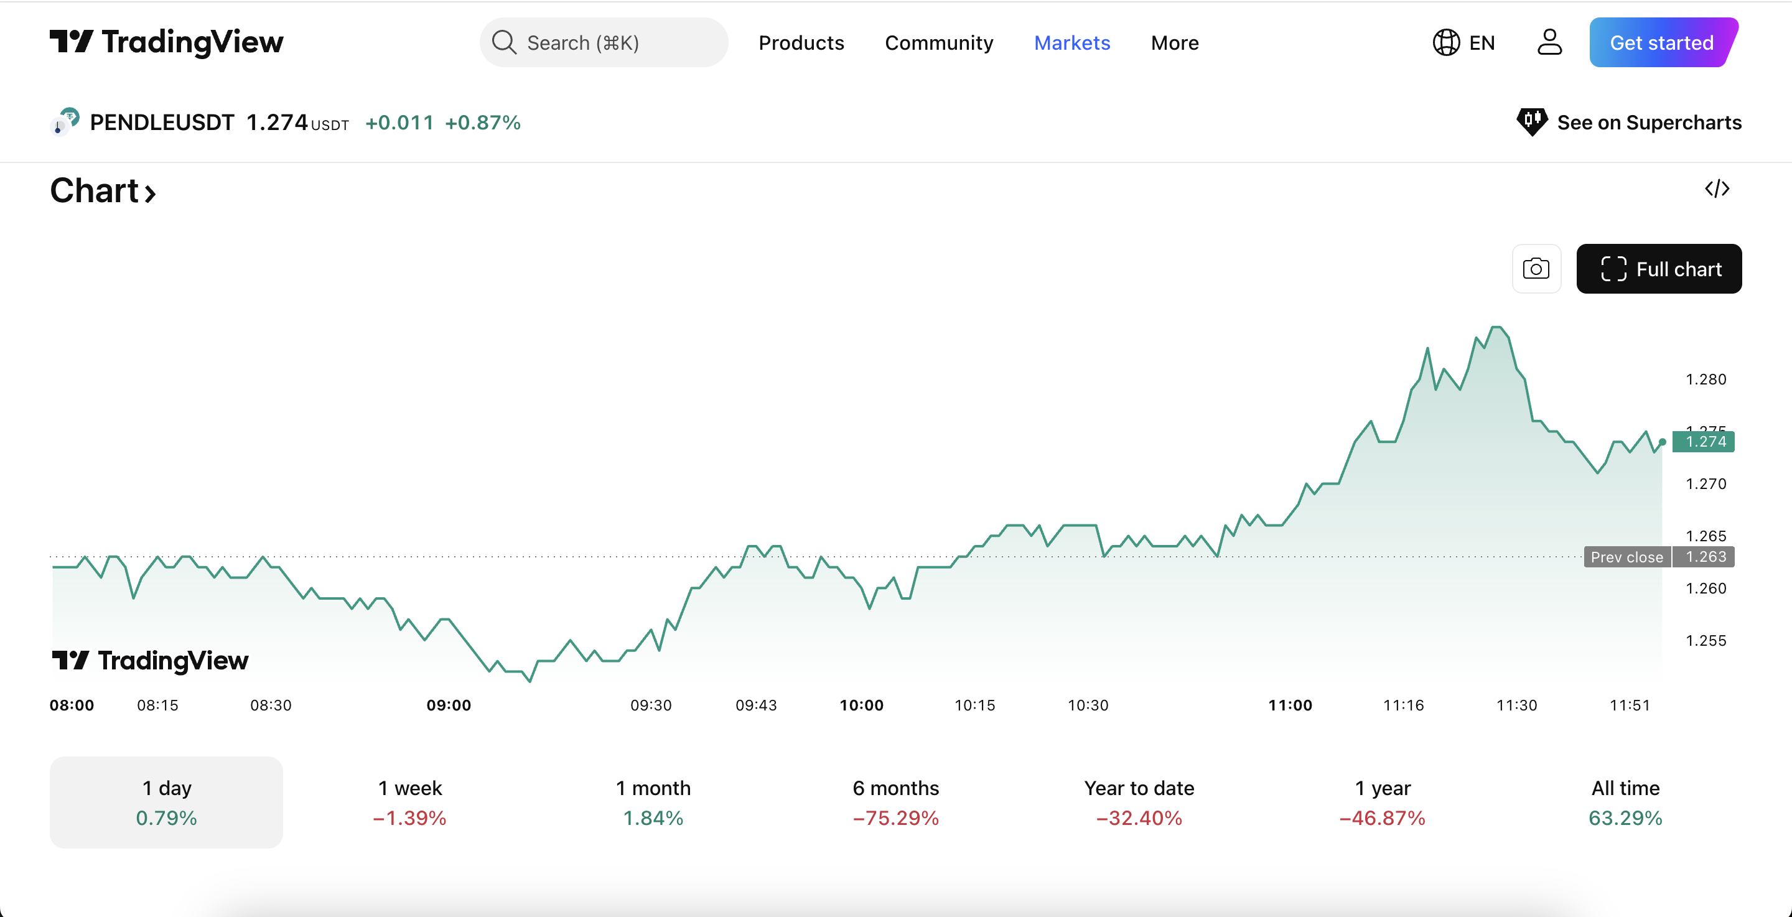Click the Get started button
Screen dimensions: 1792x917
coord(1662,42)
